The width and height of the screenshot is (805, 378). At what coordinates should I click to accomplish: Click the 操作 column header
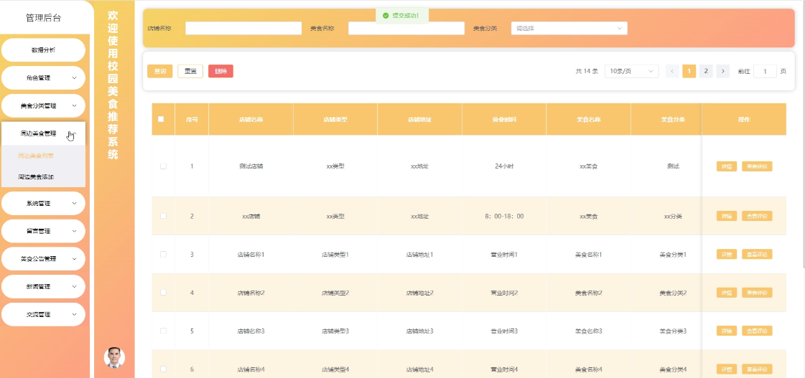(745, 119)
